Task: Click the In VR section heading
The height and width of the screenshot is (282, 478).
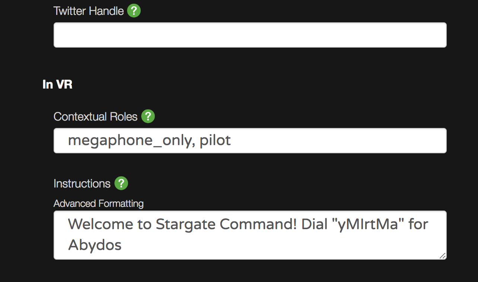Action: click(57, 84)
